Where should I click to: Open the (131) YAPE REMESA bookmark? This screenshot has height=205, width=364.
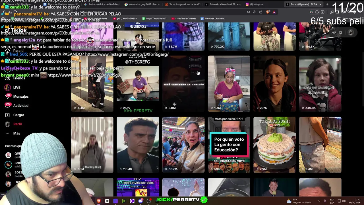125,19
